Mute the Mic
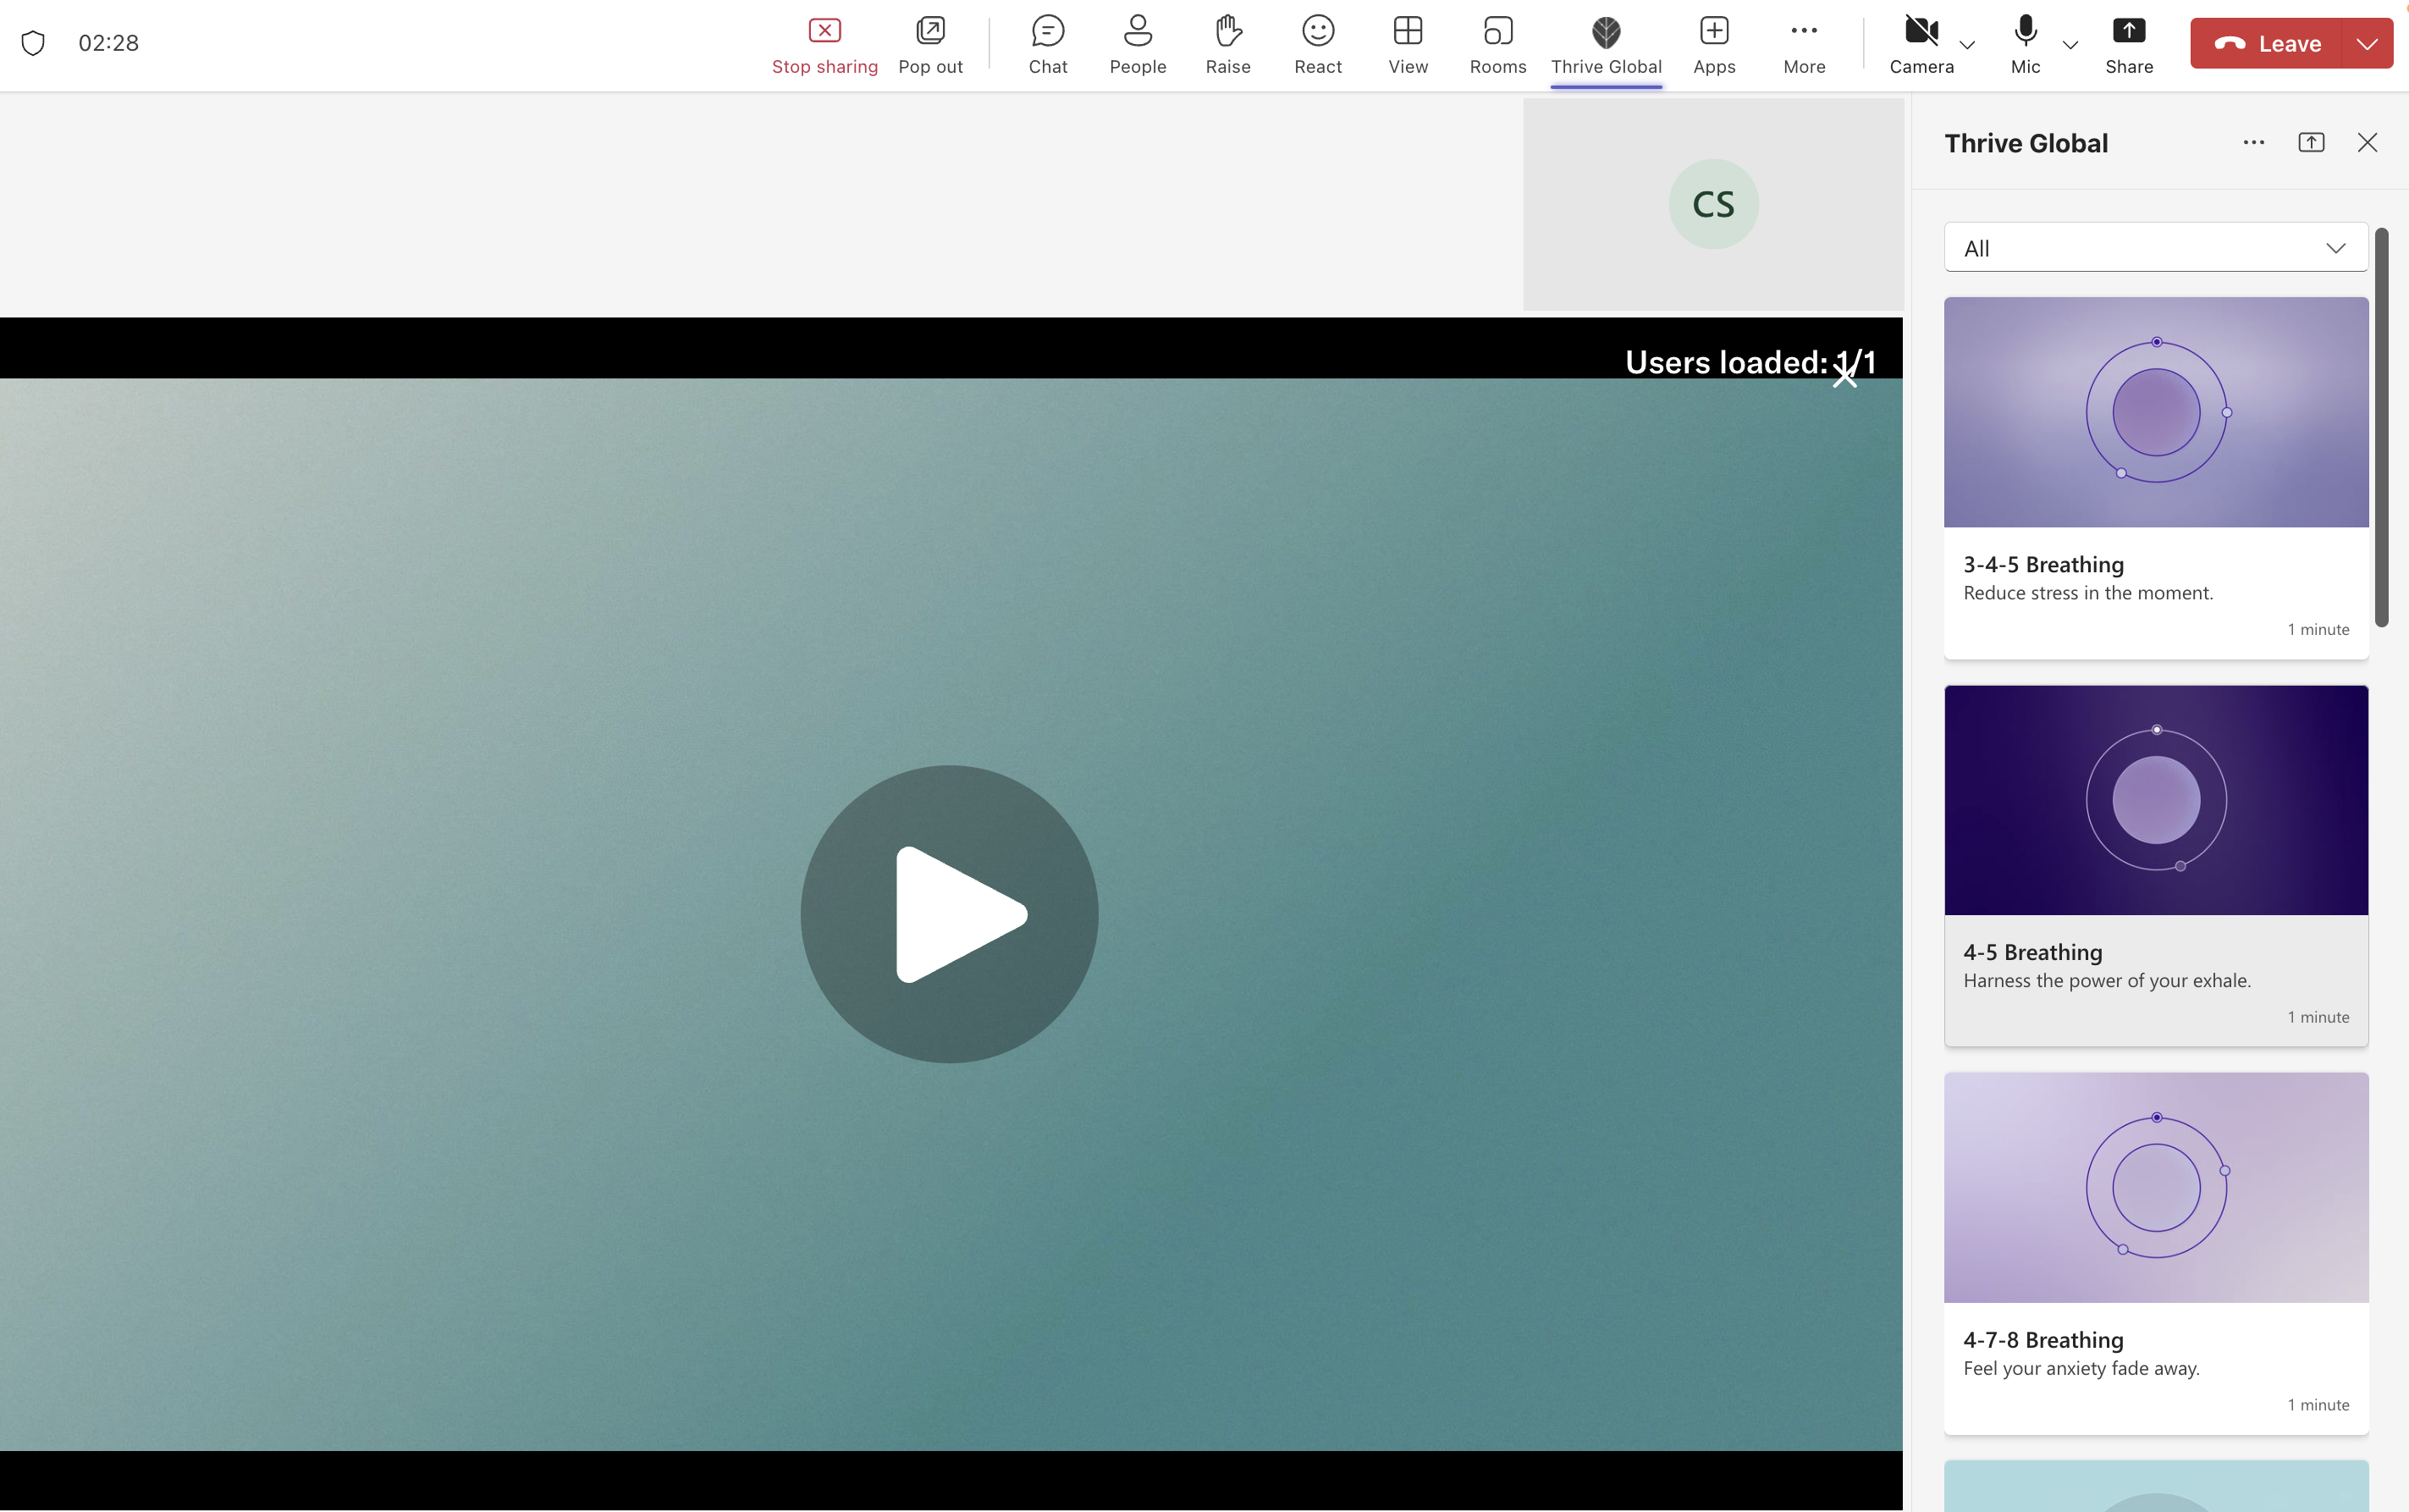Screen dimensions: 2409x1512 (2026, 45)
